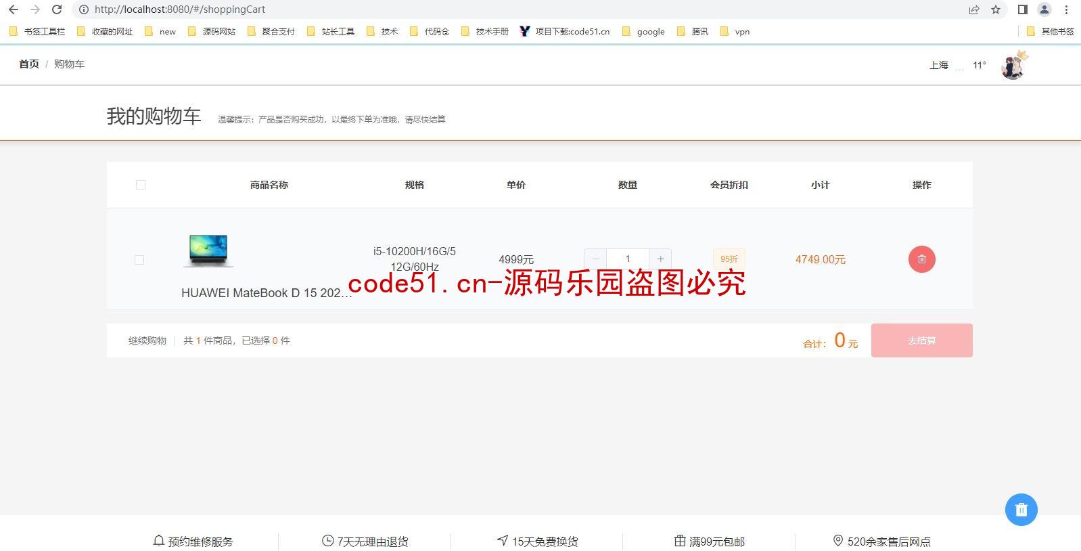This screenshot has height=551, width=1081.
Task: Click the 小计 column header
Action: [820, 185]
